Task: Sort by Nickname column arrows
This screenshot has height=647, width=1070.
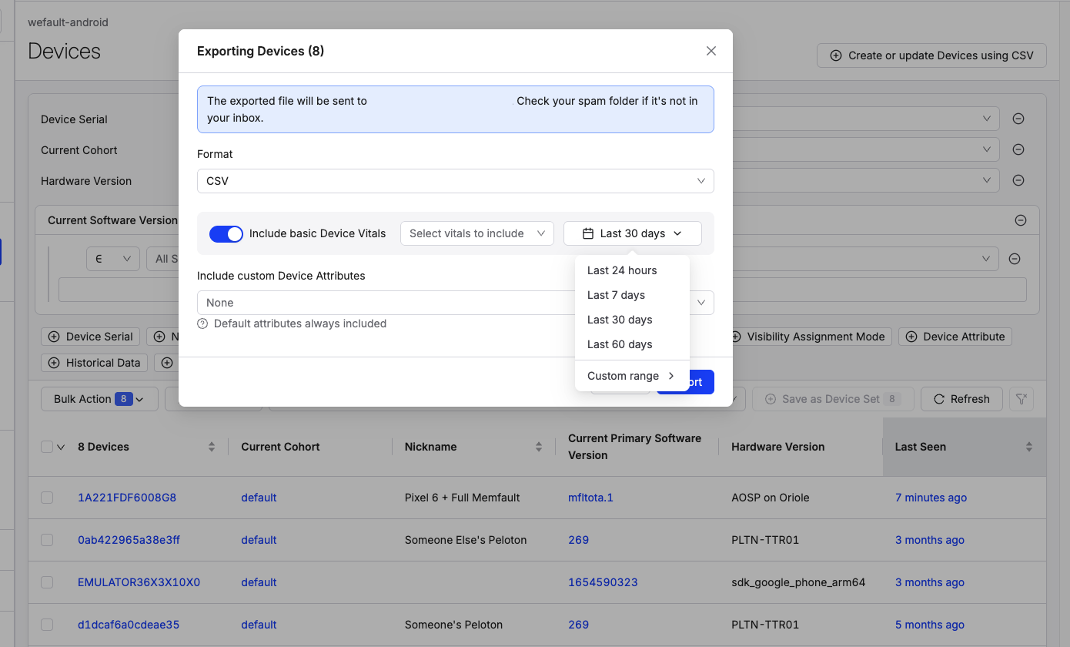Action: [x=539, y=447]
